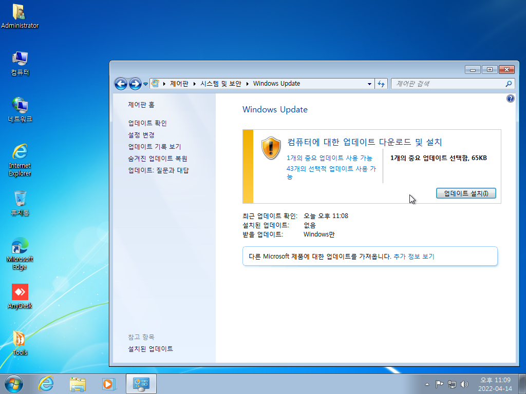Open the Administrator folder desktop icon
The height and width of the screenshot is (394, 526).
20,16
